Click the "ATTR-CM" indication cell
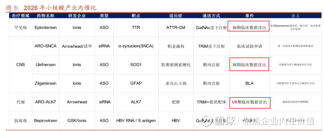 coord(175,28)
